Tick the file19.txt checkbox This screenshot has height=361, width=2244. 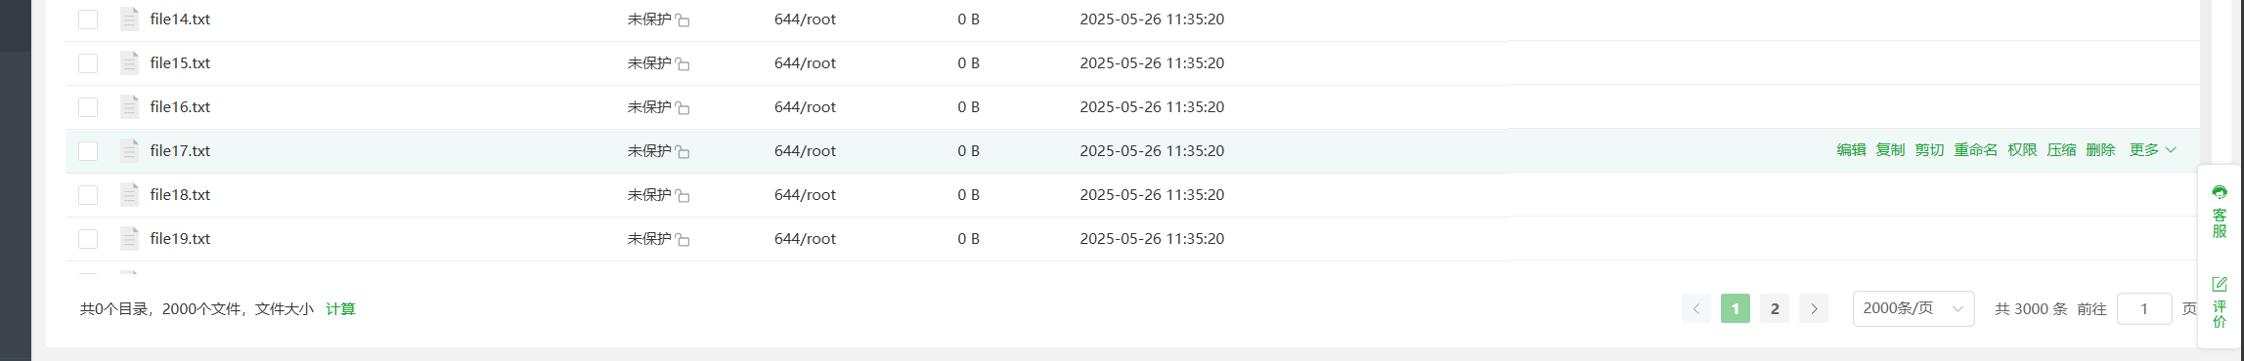tap(88, 239)
